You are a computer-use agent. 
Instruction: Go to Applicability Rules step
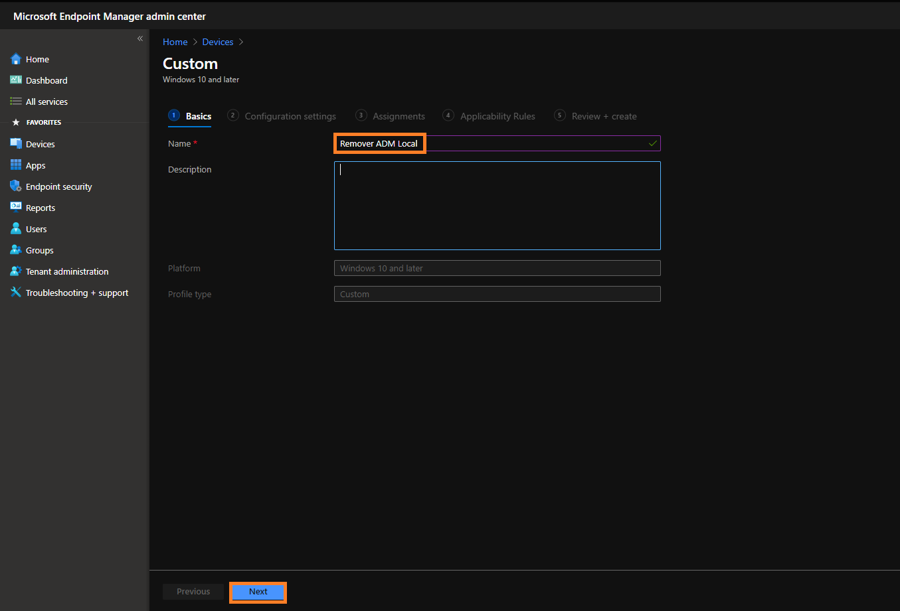(x=489, y=116)
